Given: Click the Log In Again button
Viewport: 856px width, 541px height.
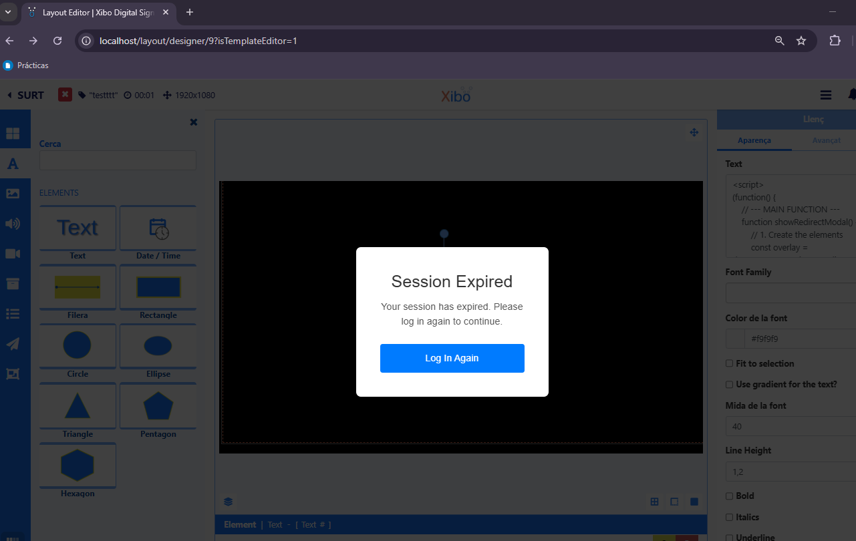Looking at the screenshot, I should point(452,358).
